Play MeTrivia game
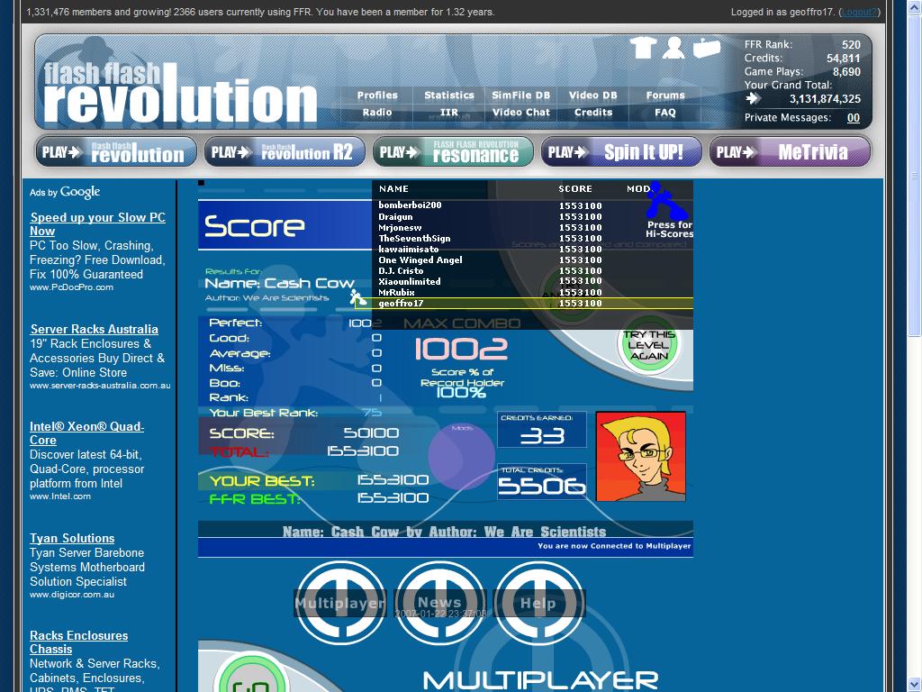Viewport: 922px width, 692px height. coord(790,152)
